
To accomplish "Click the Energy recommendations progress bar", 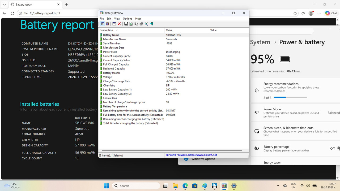I will tap(290, 98).
